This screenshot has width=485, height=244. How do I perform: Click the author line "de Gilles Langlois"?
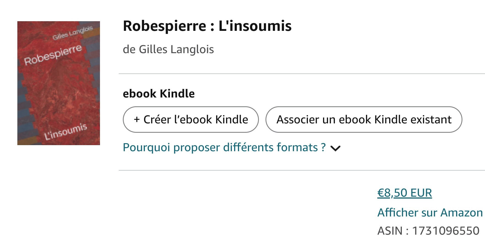pos(168,50)
